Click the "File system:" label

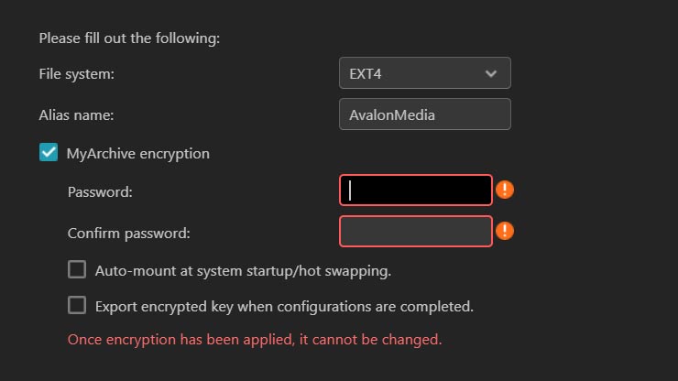point(77,74)
